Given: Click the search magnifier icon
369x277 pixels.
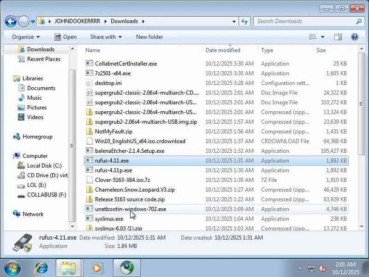Looking at the screenshot, I should click(x=359, y=21).
